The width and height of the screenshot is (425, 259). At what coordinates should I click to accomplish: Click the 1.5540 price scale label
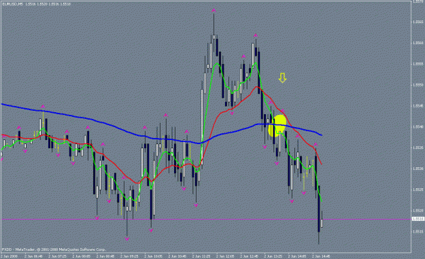418,127
